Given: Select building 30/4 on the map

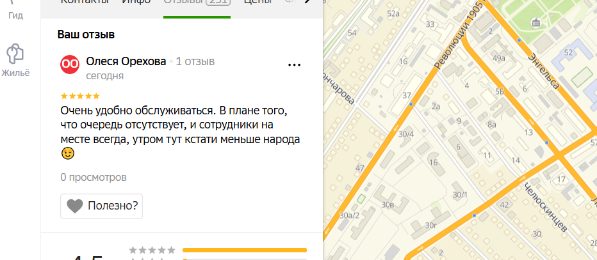Looking at the screenshot, I should (x=405, y=134).
